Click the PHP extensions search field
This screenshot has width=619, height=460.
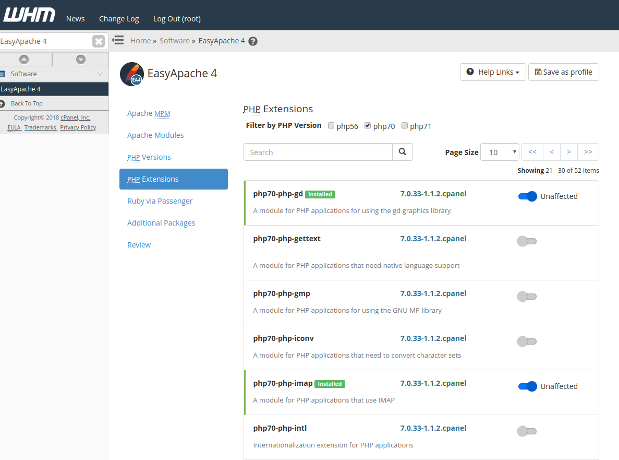click(x=318, y=152)
